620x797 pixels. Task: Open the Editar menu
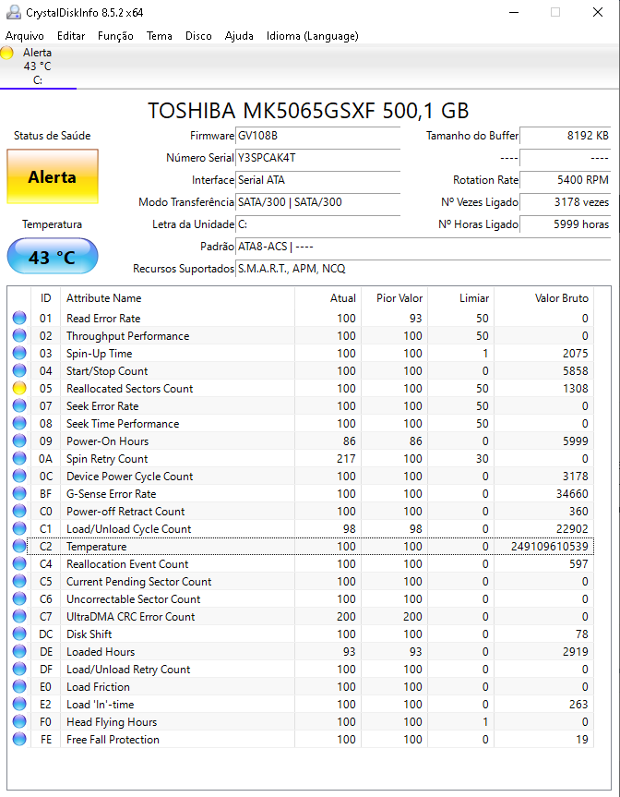[x=71, y=36]
